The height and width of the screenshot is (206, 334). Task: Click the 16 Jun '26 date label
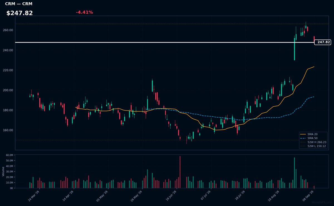[x=171, y=196]
